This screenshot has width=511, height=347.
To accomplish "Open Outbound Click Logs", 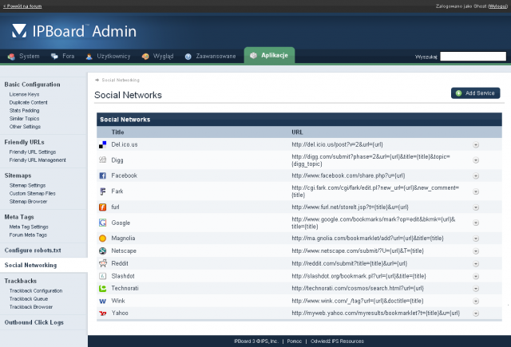I will [x=34, y=322].
